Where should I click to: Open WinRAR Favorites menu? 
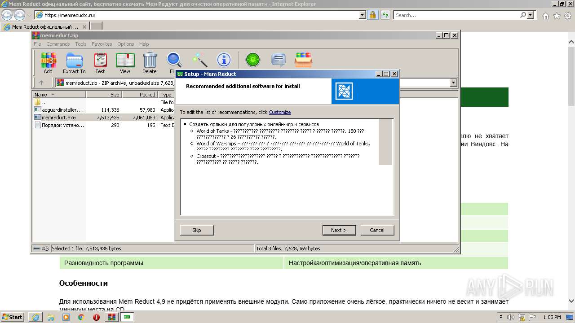[x=102, y=44]
